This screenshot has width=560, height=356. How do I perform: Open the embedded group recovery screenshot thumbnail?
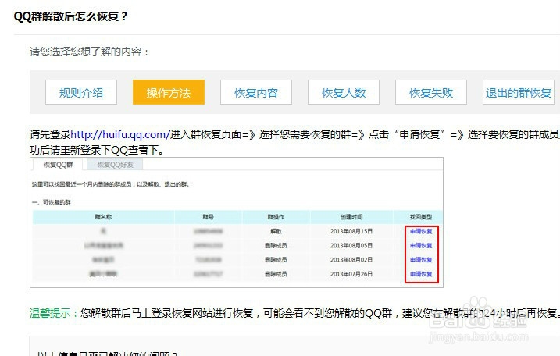tap(237, 222)
